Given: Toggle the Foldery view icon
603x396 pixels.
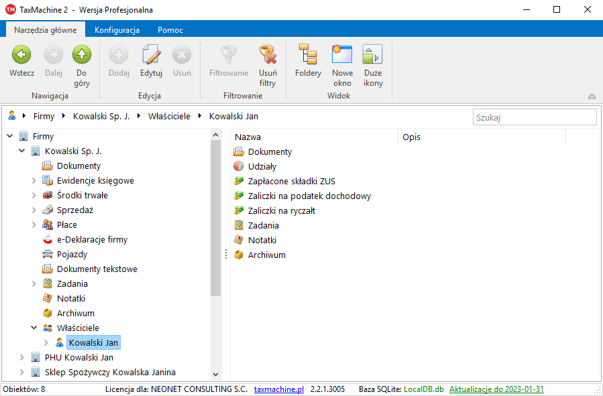Looking at the screenshot, I should pyautogui.click(x=308, y=55).
